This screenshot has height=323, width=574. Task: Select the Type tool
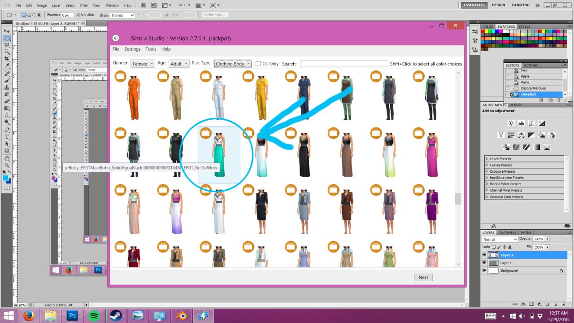click(7, 136)
